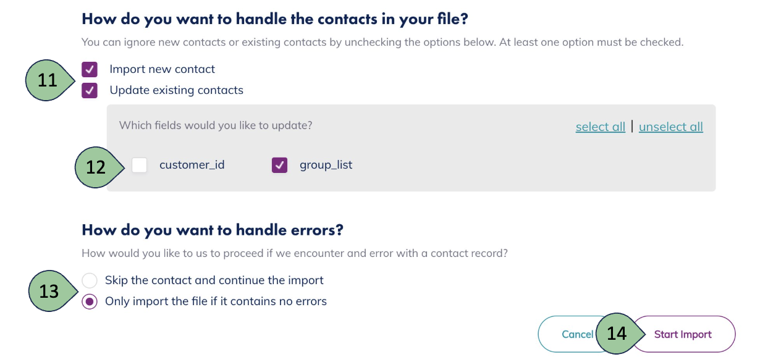The height and width of the screenshot is (362, 760).
Task: Enable the customer_id field checkbox
Action: (x=140, y=165)
